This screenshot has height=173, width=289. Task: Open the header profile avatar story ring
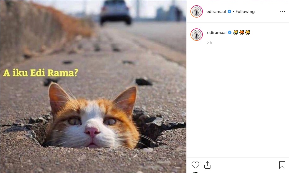tap(197, 11)
